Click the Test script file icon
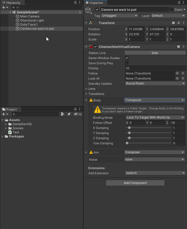187x229 pixels. pos(10,132)
